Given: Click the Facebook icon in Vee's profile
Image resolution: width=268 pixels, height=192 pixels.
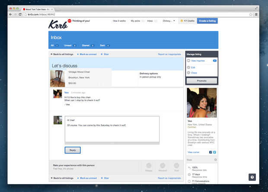Looking at the screenshot, I should [211, 152].
